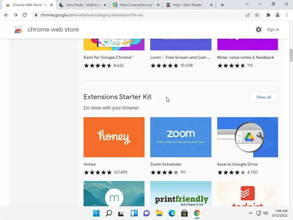Open taskbar Search icon
Viewport: 293px width, 220px height.
click(x=109, y=213)
